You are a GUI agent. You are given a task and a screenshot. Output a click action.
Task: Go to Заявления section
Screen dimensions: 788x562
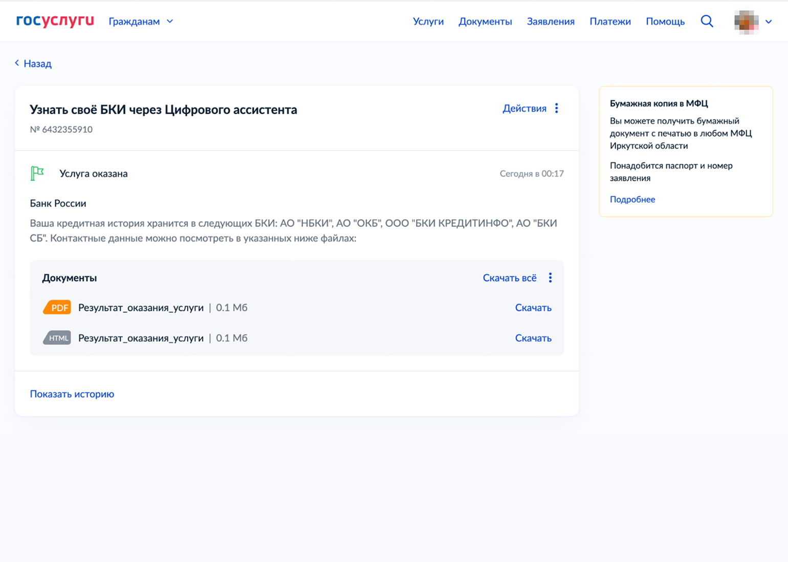pos(551,21)
